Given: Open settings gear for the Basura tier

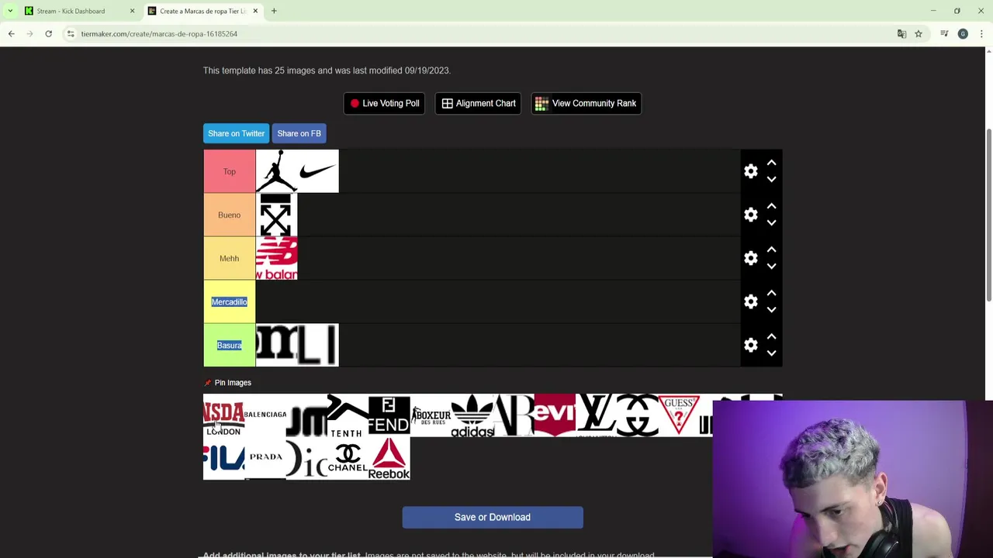Looking at the screenshot, I should 750,345.
